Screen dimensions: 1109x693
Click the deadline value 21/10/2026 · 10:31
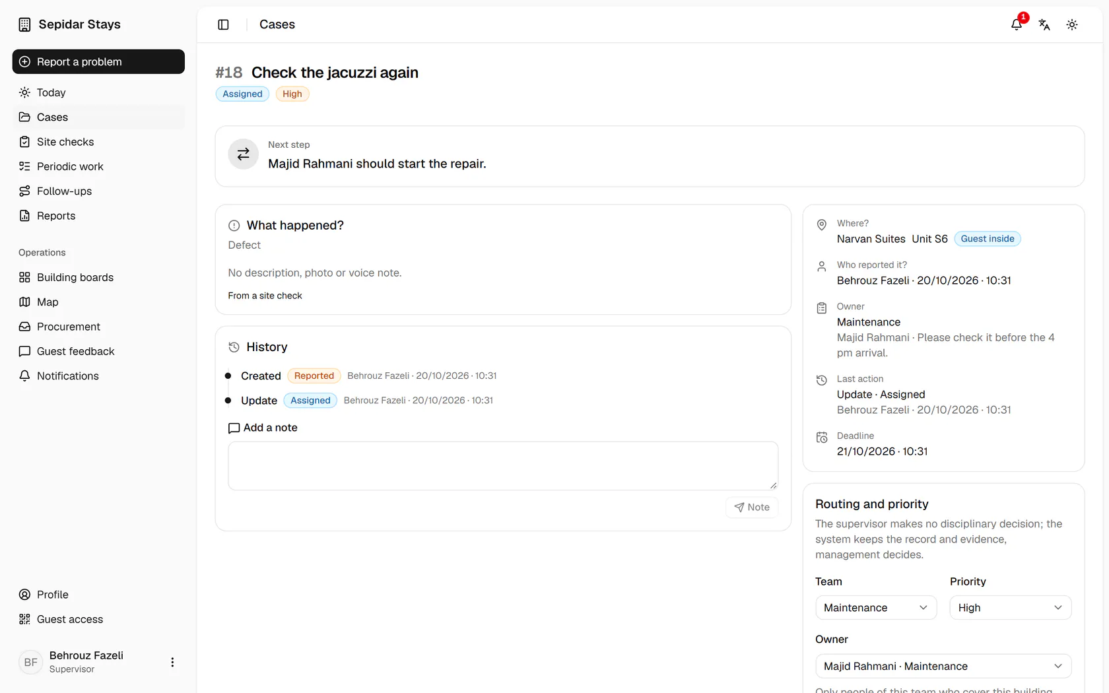point(883,451)
